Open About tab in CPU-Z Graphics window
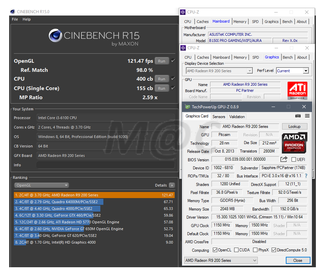325x275 pixels. point(302,57)
